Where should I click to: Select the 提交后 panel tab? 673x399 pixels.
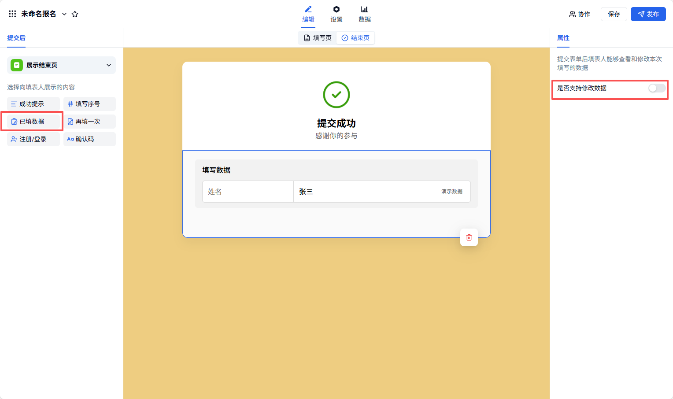pyautogui.click(x=16, y=38)
